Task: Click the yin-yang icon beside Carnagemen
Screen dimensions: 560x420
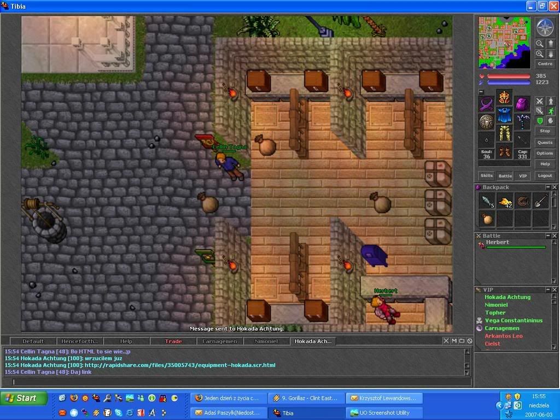Action: [479, 328]
